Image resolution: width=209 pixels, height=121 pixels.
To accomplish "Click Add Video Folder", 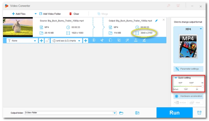I will click(50, 14).
